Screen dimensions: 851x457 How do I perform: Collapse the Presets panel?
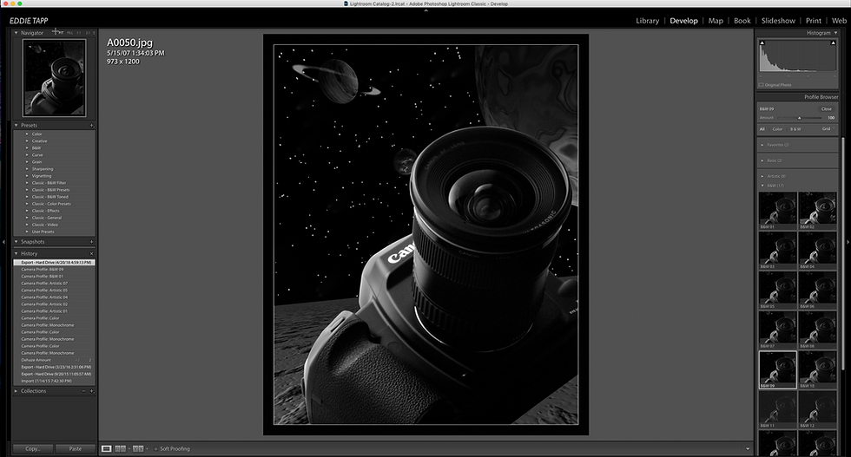coord(16,125)
